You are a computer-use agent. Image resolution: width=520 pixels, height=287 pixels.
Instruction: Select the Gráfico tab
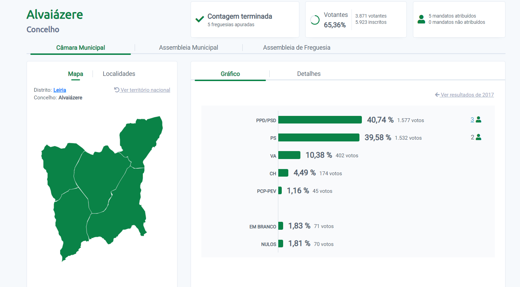(x=230, y=74)
